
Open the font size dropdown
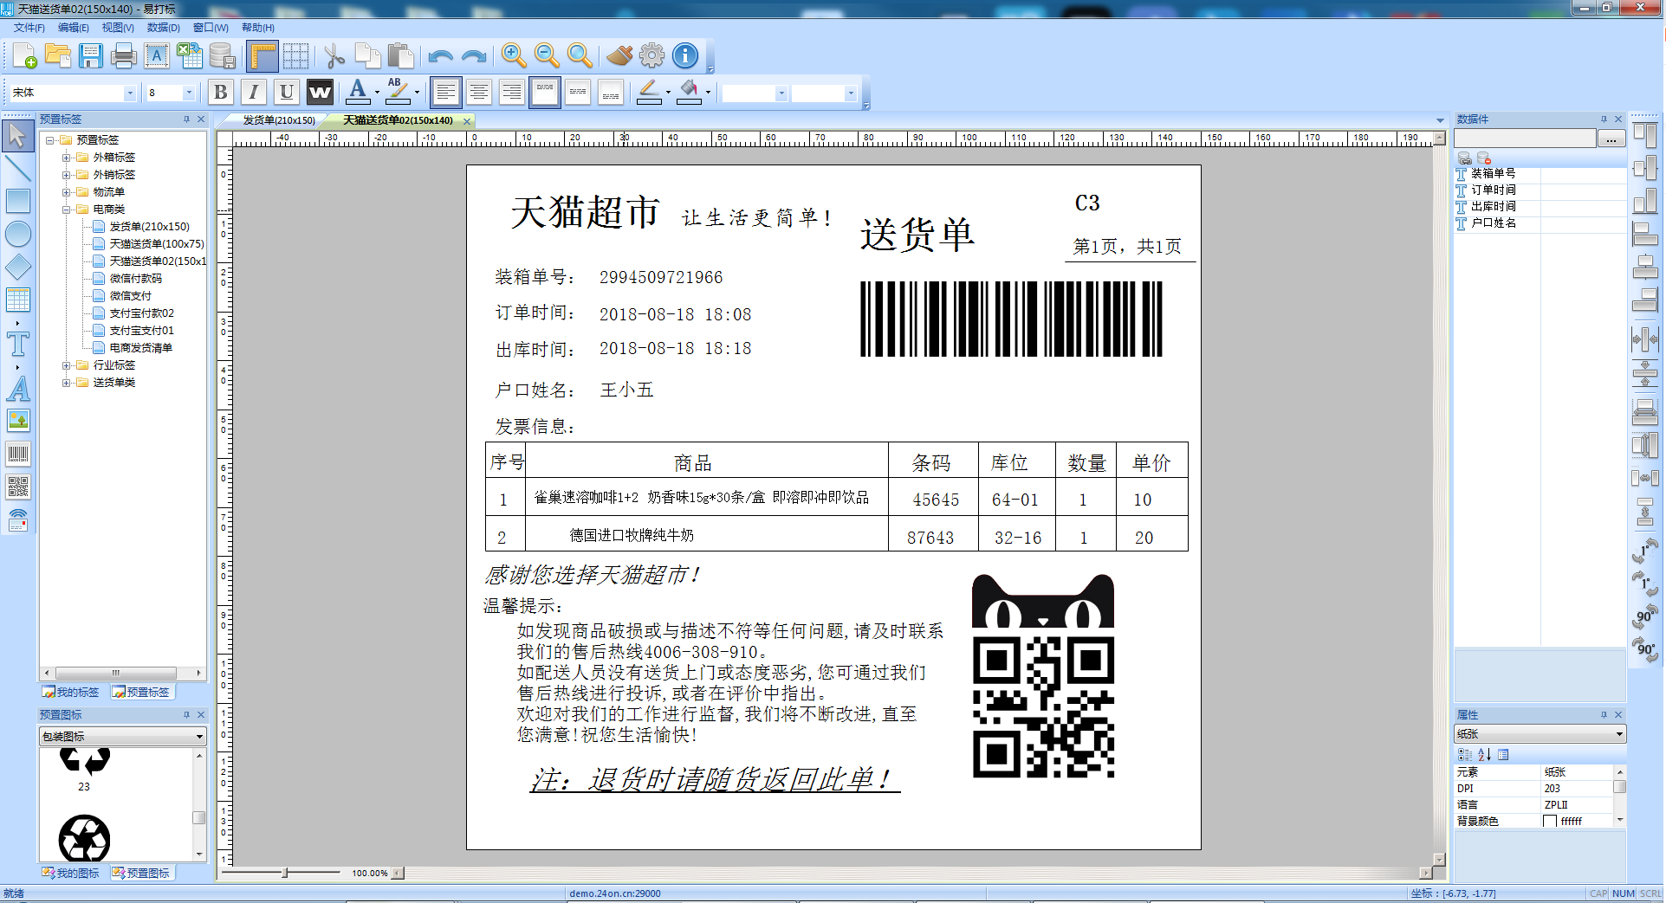coord(189,93)
